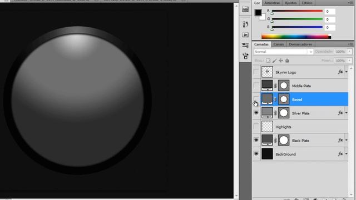The height and width of the screenshot is (200, 356).
Task: Click the mask link icon on Middle Plate
Action: coord(275,86)
